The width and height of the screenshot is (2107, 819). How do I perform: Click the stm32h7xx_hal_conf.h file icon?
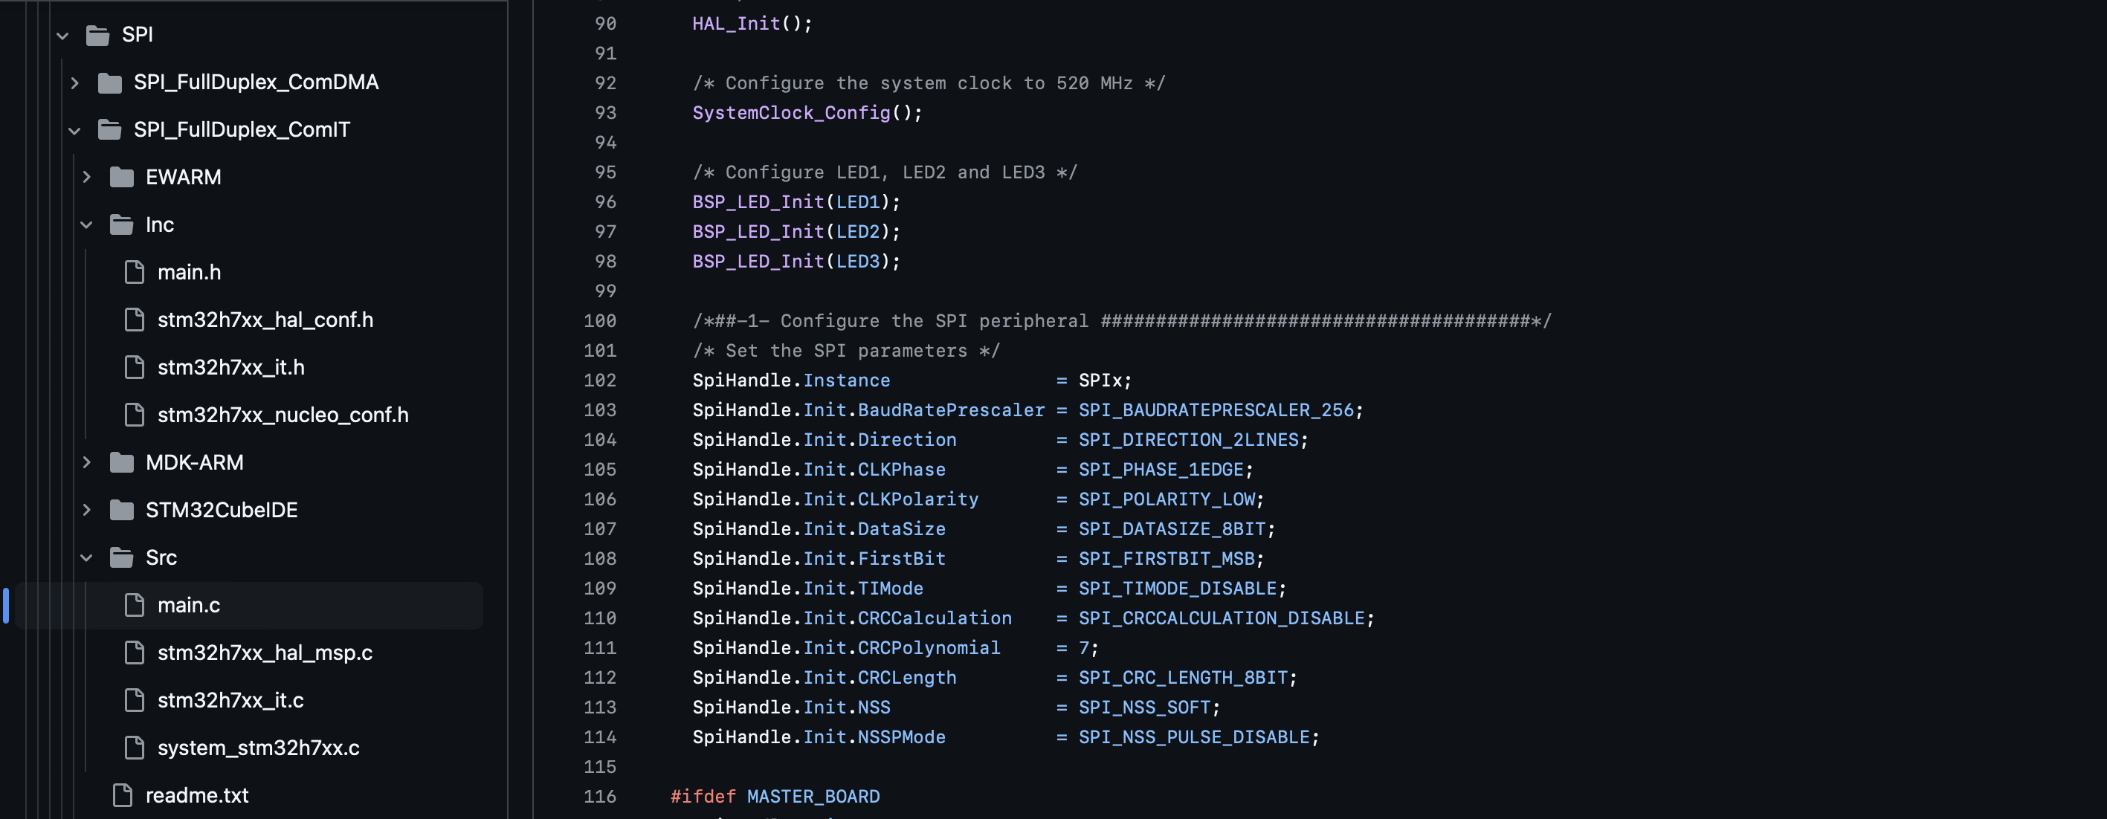point(134,320)
